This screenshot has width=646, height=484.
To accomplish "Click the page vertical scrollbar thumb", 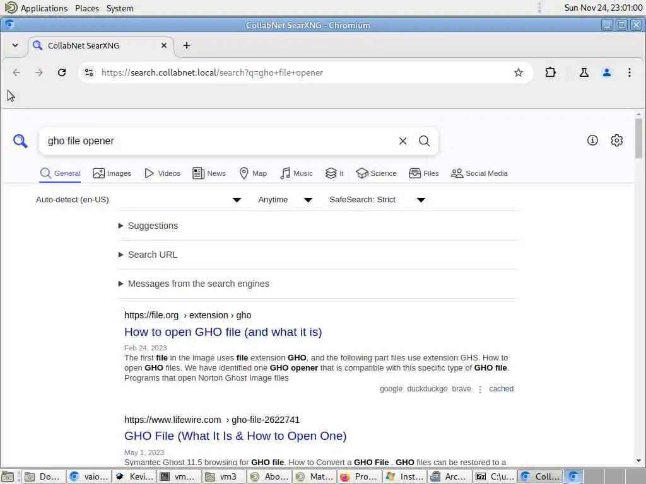I will (x=638, y=138).
